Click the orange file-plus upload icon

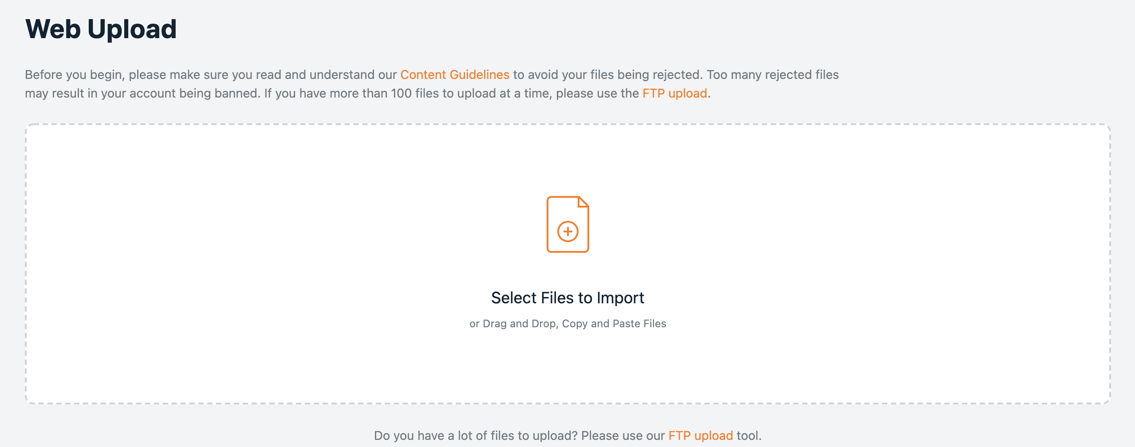[x=567, y=224]
